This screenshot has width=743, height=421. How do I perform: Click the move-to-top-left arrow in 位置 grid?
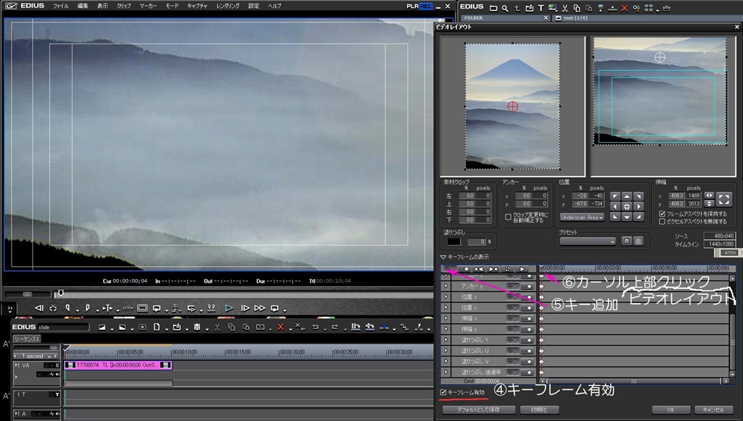(615, 196)
